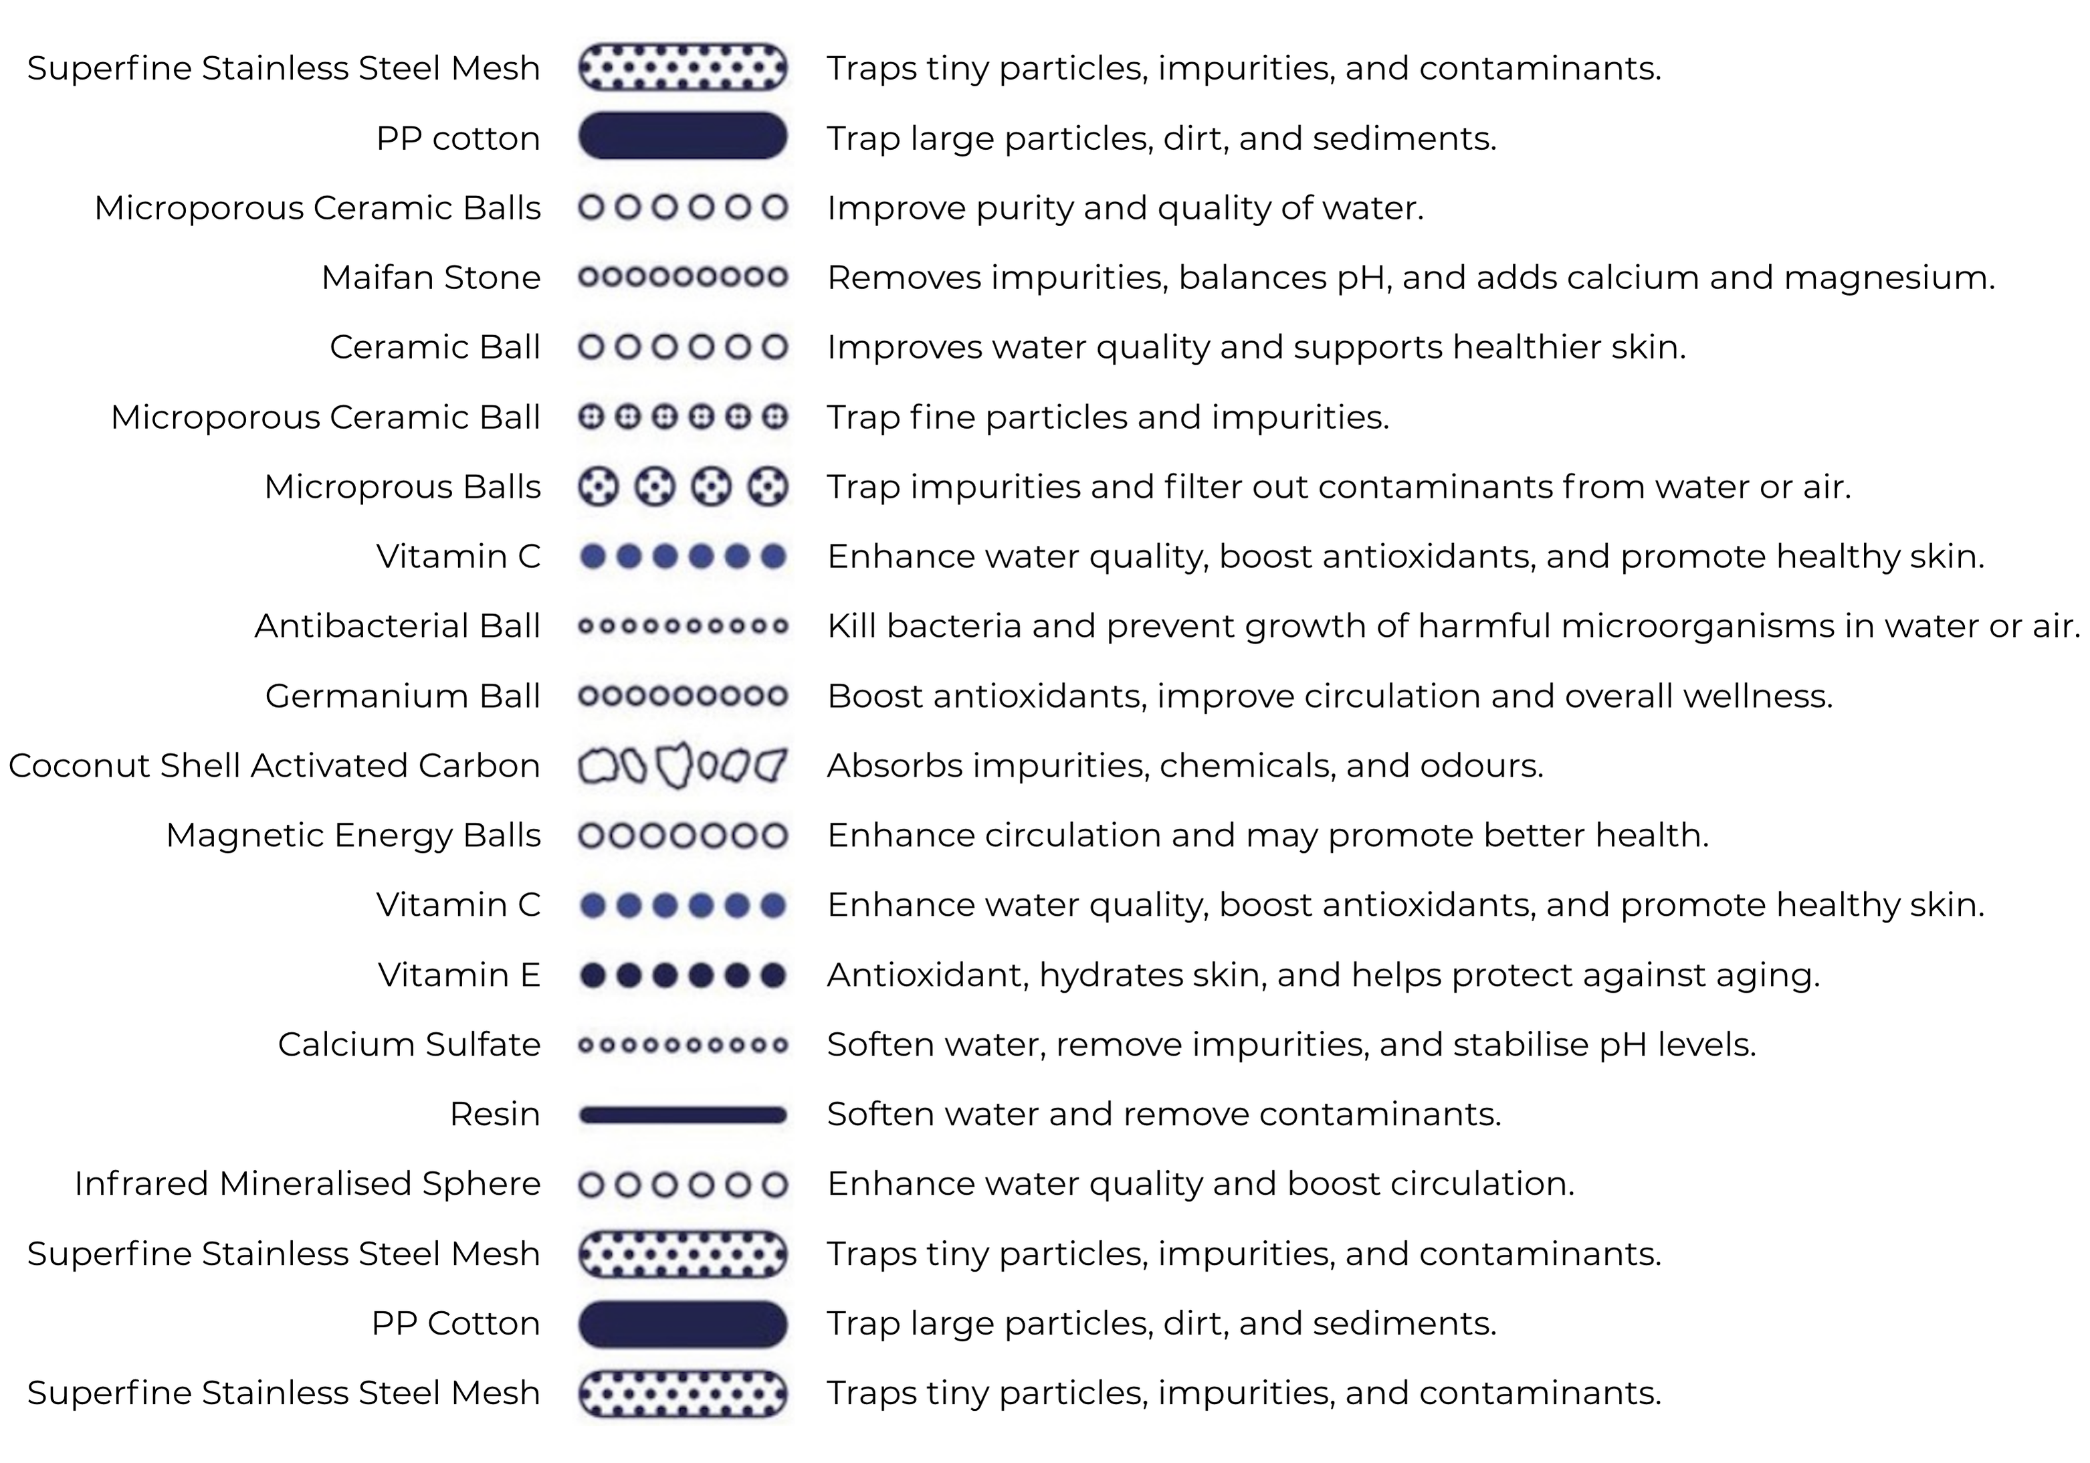Select the Magnetic Energy Balls icon
Viewport: 2090px width, 1463px height.
(683, 836)
